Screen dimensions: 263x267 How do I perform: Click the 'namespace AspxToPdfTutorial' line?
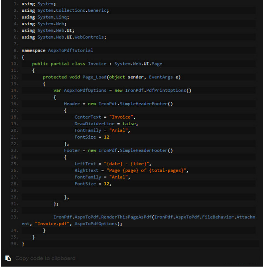click(x=57, y=50)
